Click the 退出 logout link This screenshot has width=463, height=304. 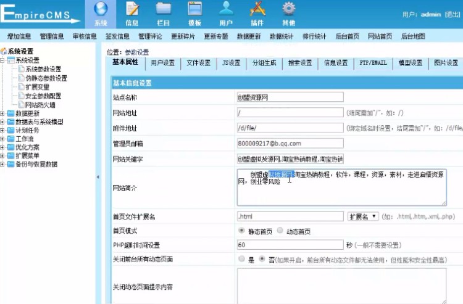coord(453,14)
